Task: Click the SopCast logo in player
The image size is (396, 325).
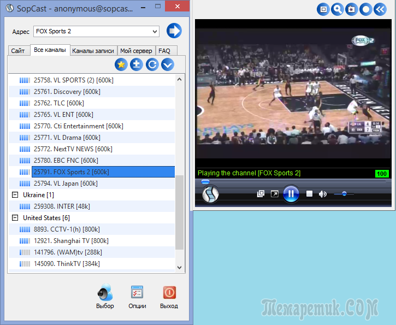Action: coord(210,194)
